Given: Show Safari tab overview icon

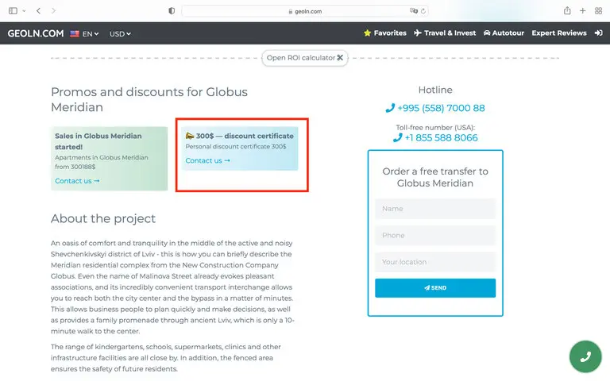Looking at the screenshot, I should [598, 11].
